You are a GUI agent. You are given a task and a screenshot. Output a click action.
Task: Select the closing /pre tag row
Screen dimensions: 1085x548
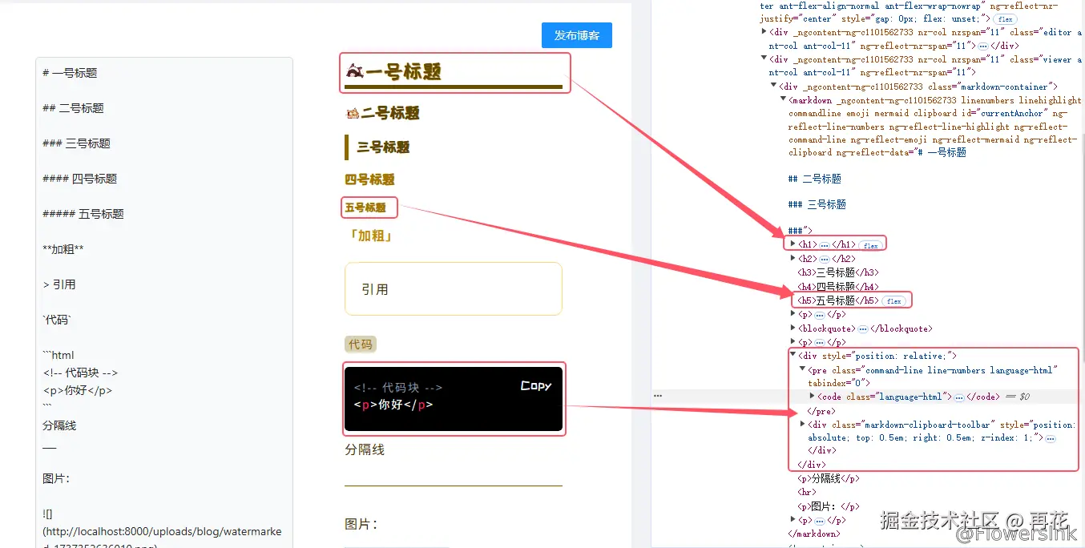[x=821, y=411]
